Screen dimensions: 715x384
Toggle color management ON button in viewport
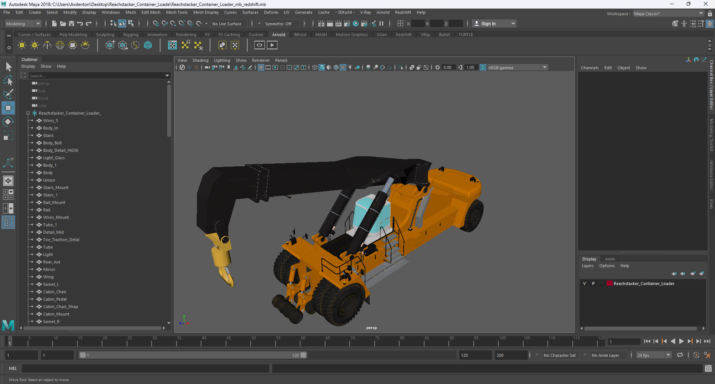point(483,67)
